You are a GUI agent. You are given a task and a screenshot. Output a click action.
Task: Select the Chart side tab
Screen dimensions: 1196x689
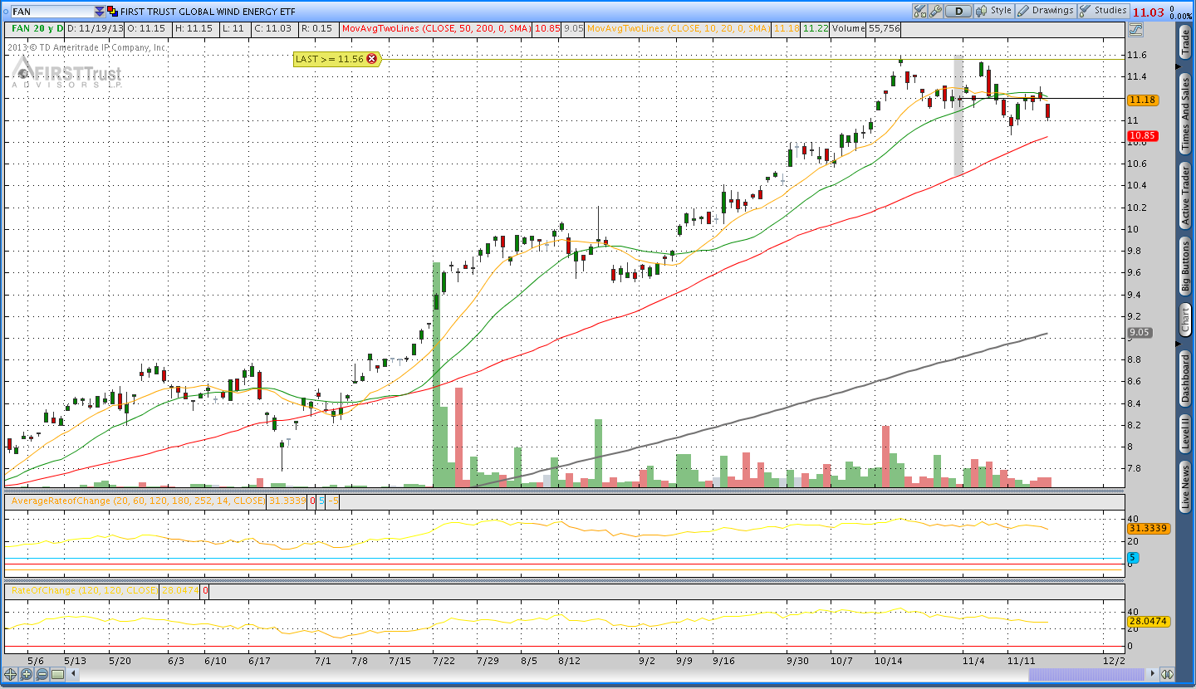click(1185, 319)
